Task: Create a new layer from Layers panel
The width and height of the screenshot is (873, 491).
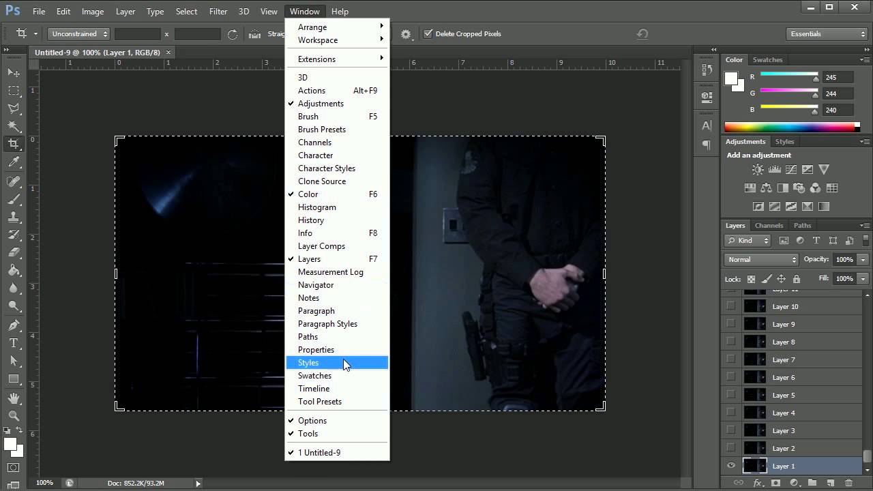Action: [x=831, y=483]
